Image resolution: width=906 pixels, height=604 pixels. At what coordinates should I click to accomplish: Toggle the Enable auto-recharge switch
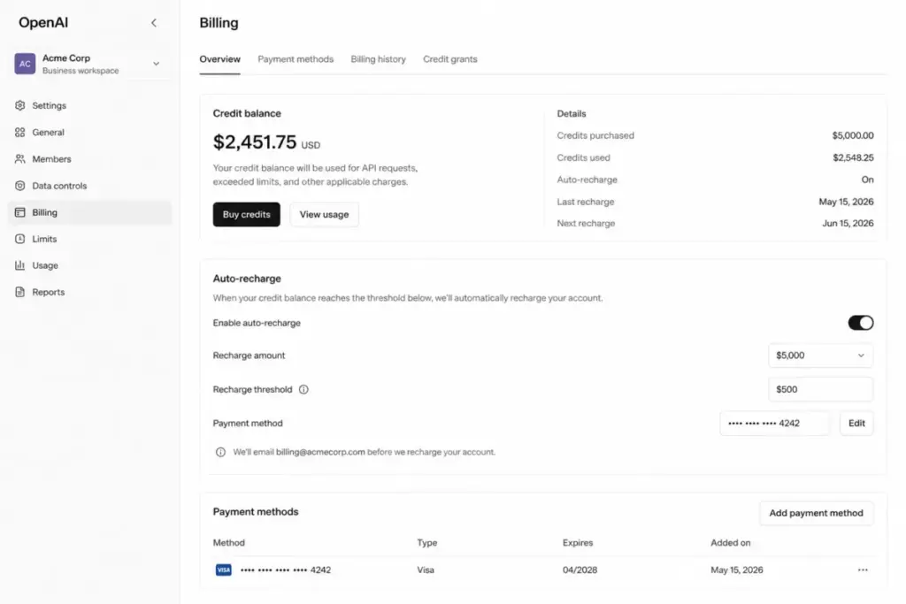[860, 323]
